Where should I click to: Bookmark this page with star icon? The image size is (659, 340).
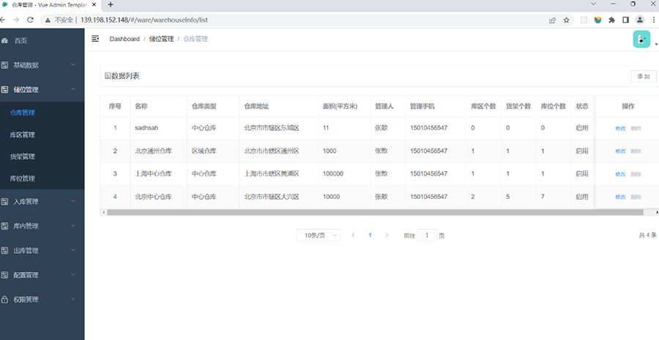click(566, 20)
